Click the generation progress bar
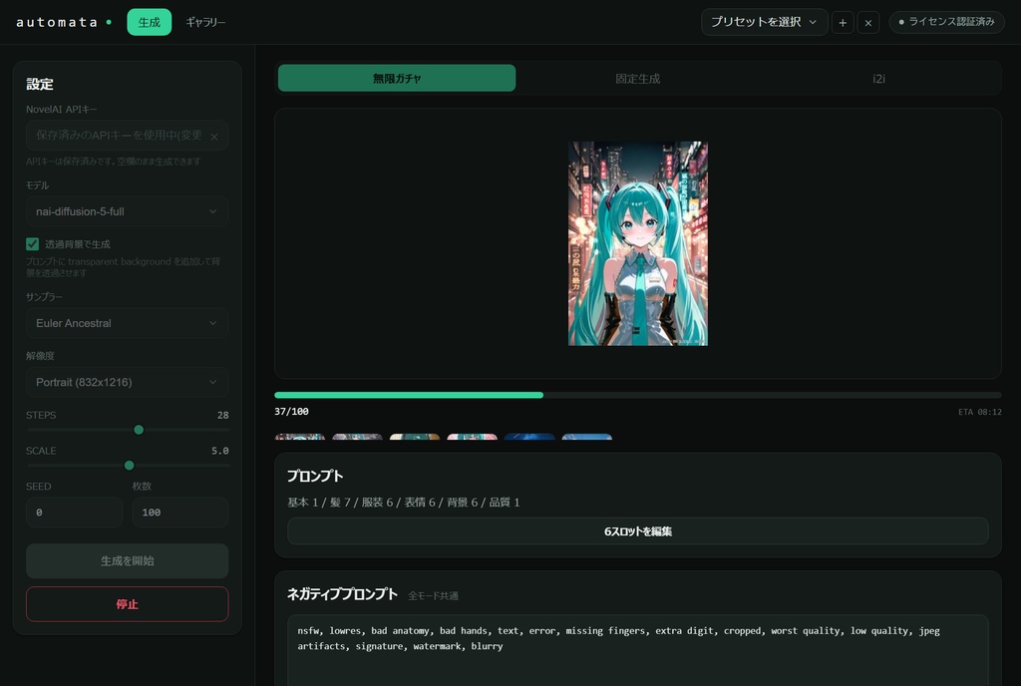Screen dimensions: 1021x686 pyautogui.click(x=637, y=395)
